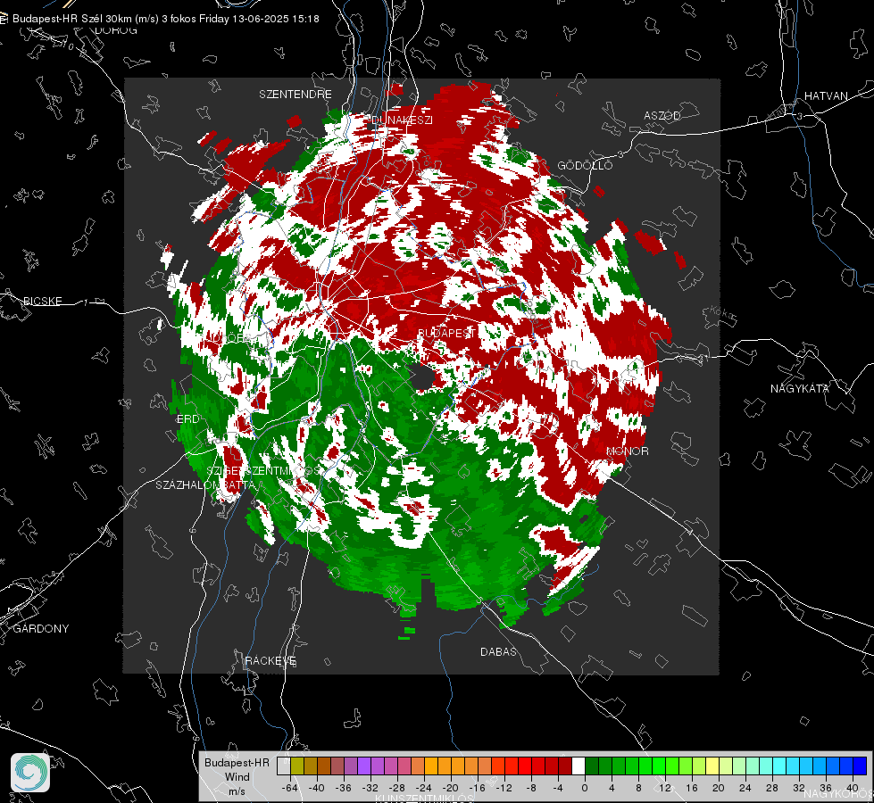The height and width of the screenshot is (803, 874).
Task: Click the 20 legend scale value
Action: 718,788
